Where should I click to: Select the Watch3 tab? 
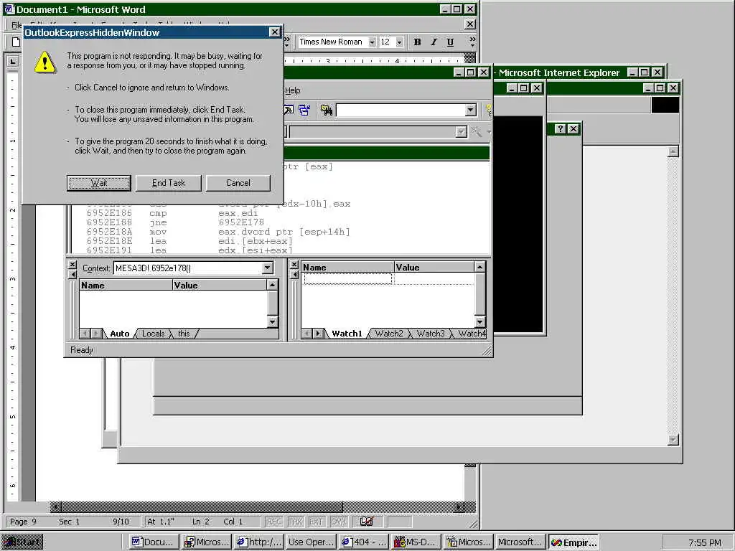431,334
